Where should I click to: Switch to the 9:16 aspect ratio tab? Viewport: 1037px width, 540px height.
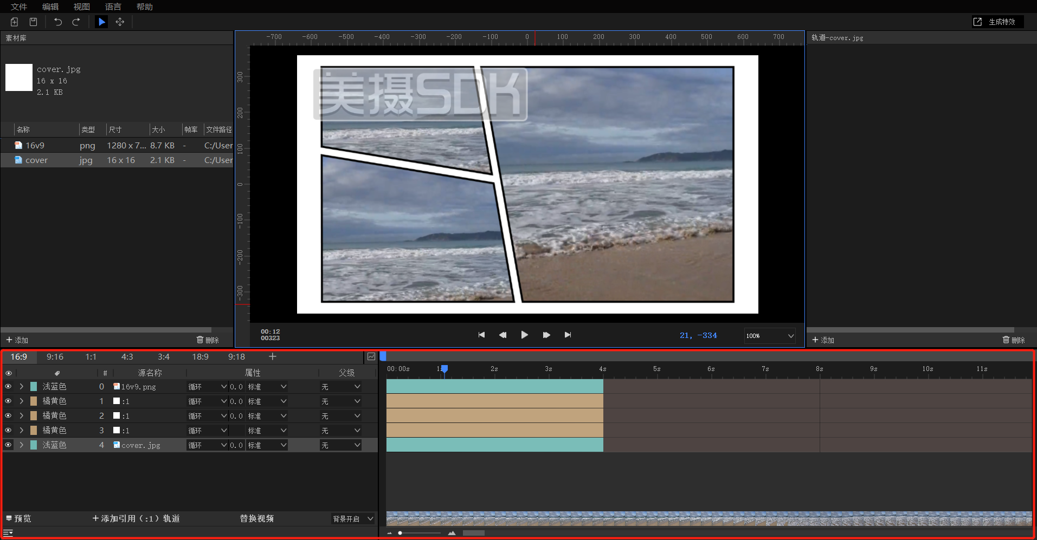pos(55,357)
